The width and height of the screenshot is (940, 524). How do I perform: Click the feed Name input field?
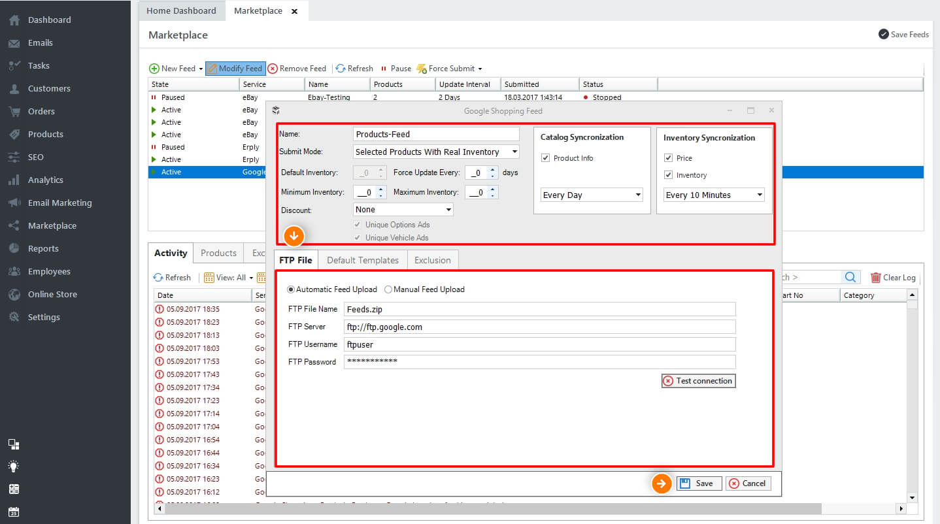[x=436, y=134]
